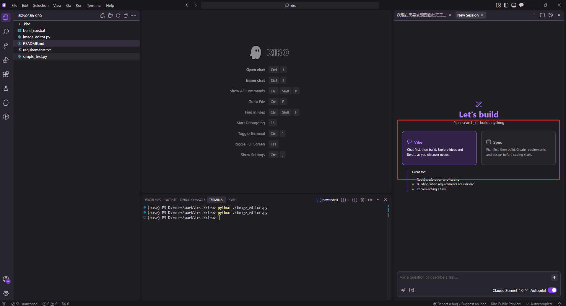Open README.md in Explorer
The width and height of the screenshot is (566, 306).
[x=76, y=43]
